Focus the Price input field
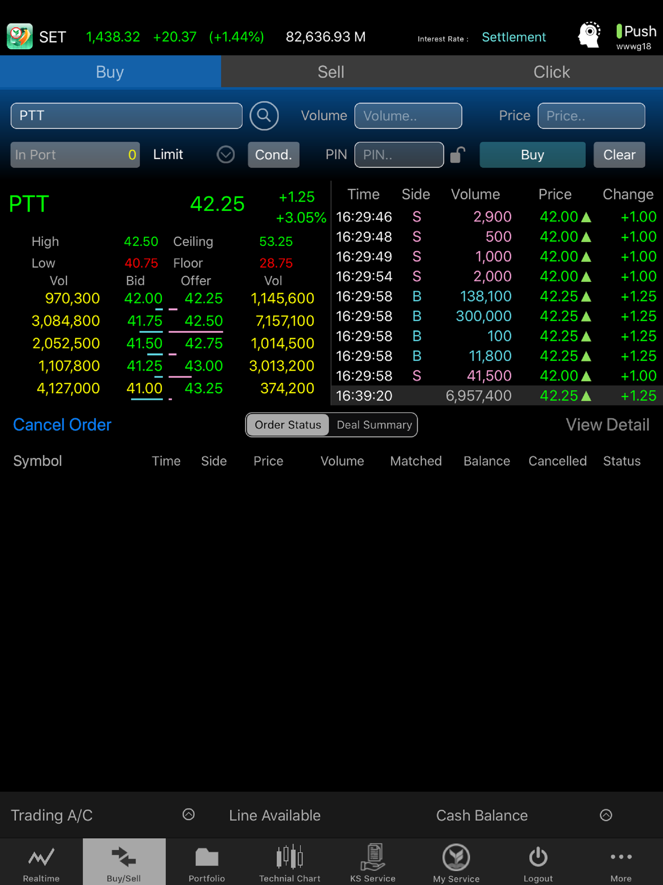Screen dimensions: 663x885 coord(591,116)
